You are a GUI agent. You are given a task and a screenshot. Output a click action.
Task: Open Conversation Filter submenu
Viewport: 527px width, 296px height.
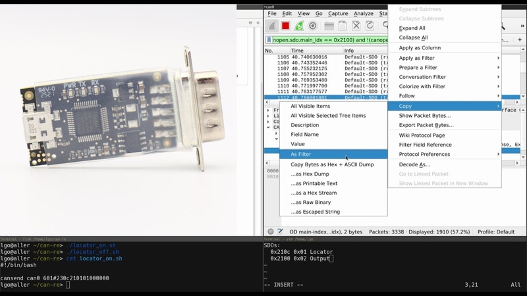(445, 77)
